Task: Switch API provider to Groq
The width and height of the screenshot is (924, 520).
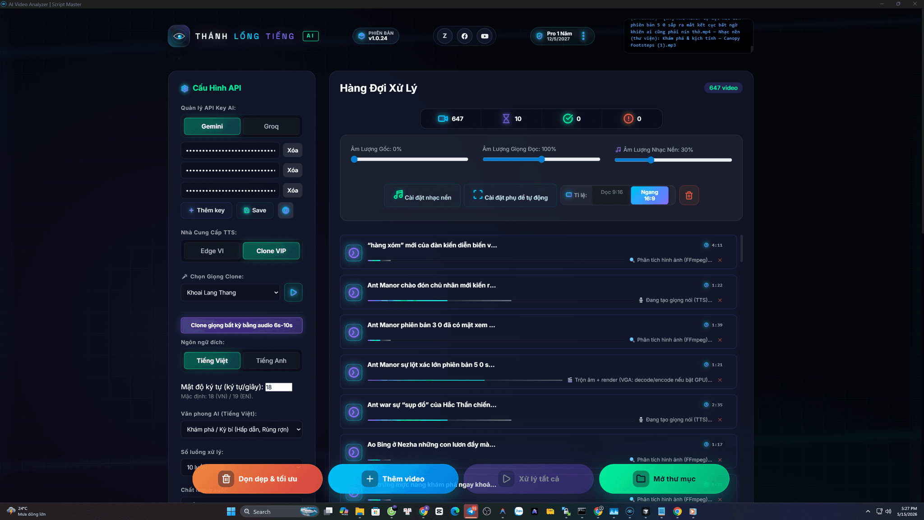Action: click(271, 126)
